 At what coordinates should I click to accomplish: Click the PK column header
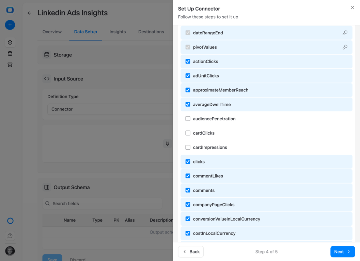pos(116,220)
